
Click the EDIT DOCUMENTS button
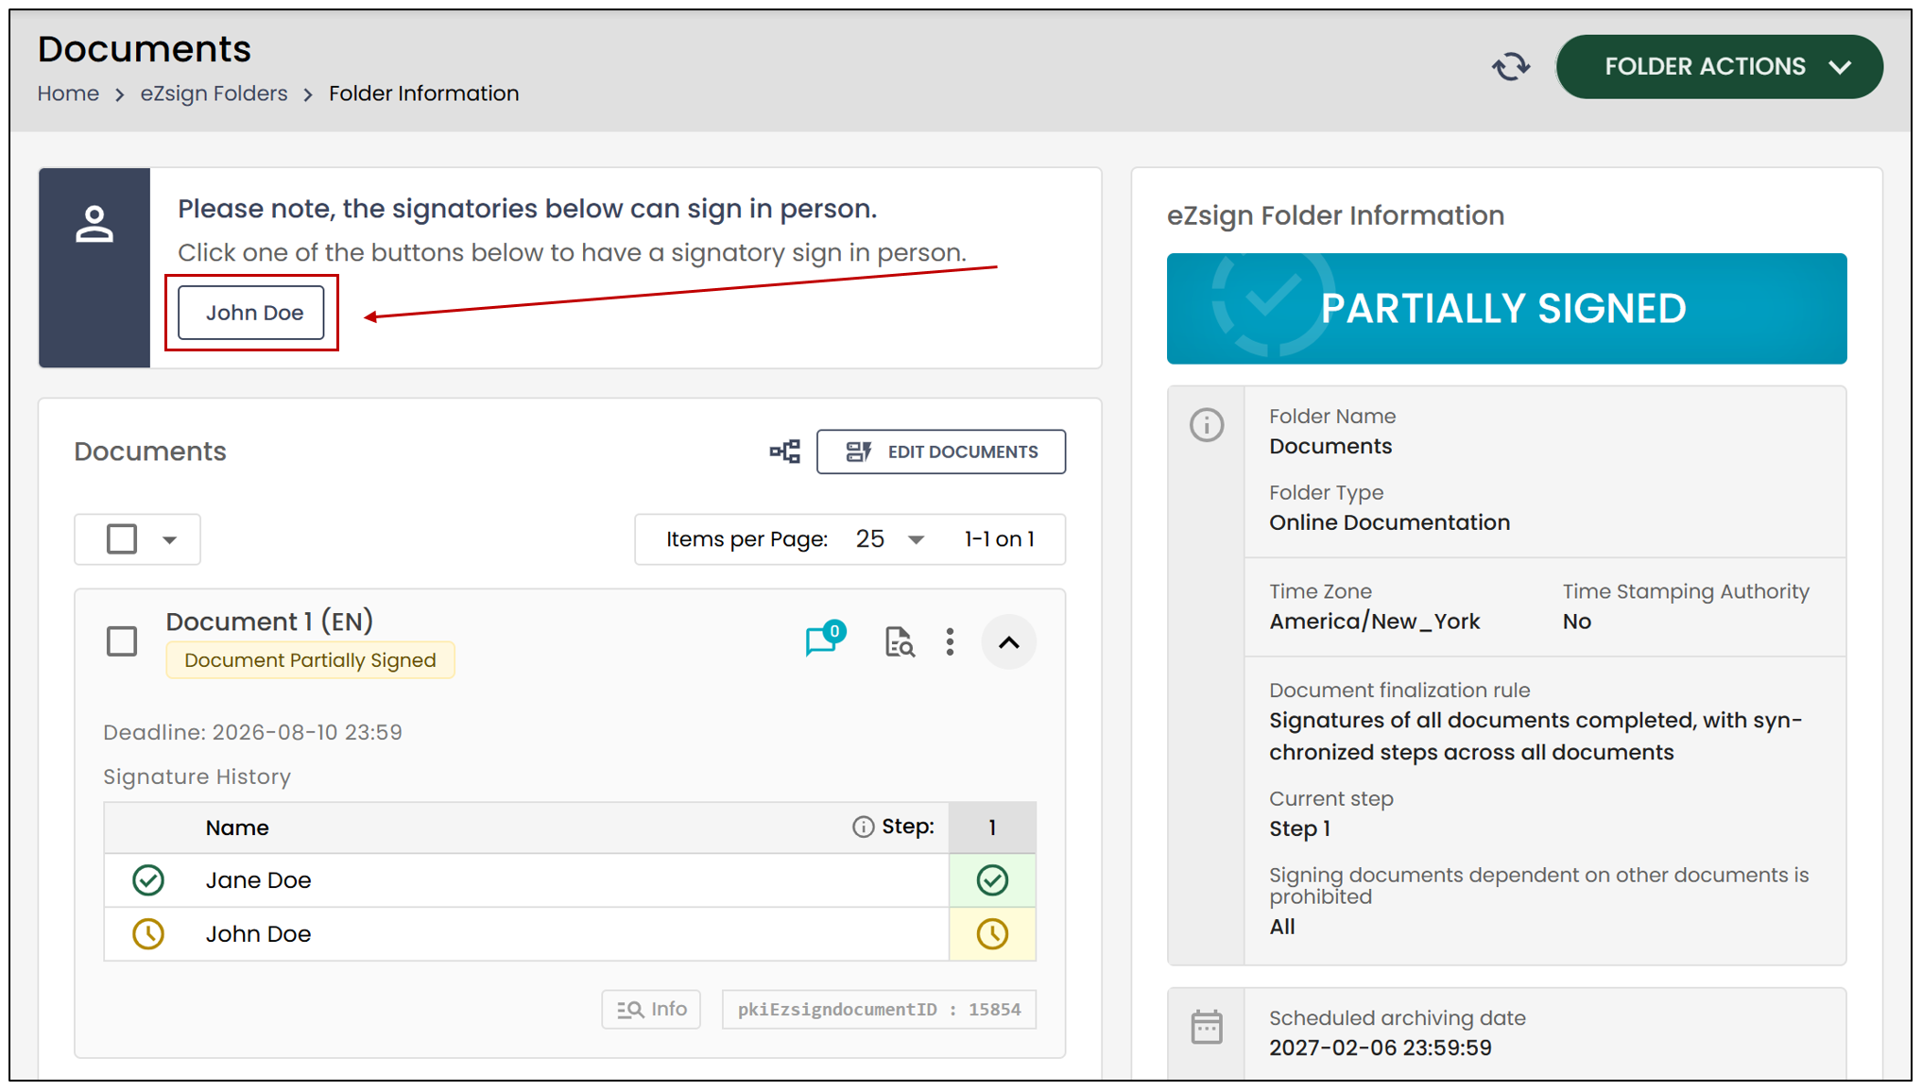941,452
